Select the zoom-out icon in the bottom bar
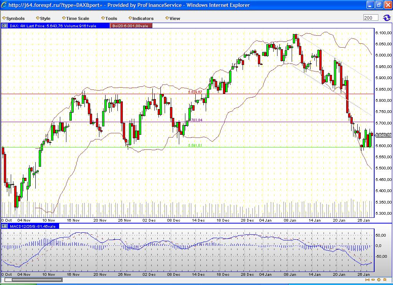This screenshot has height=285, width=393. (x=367, y=280)
